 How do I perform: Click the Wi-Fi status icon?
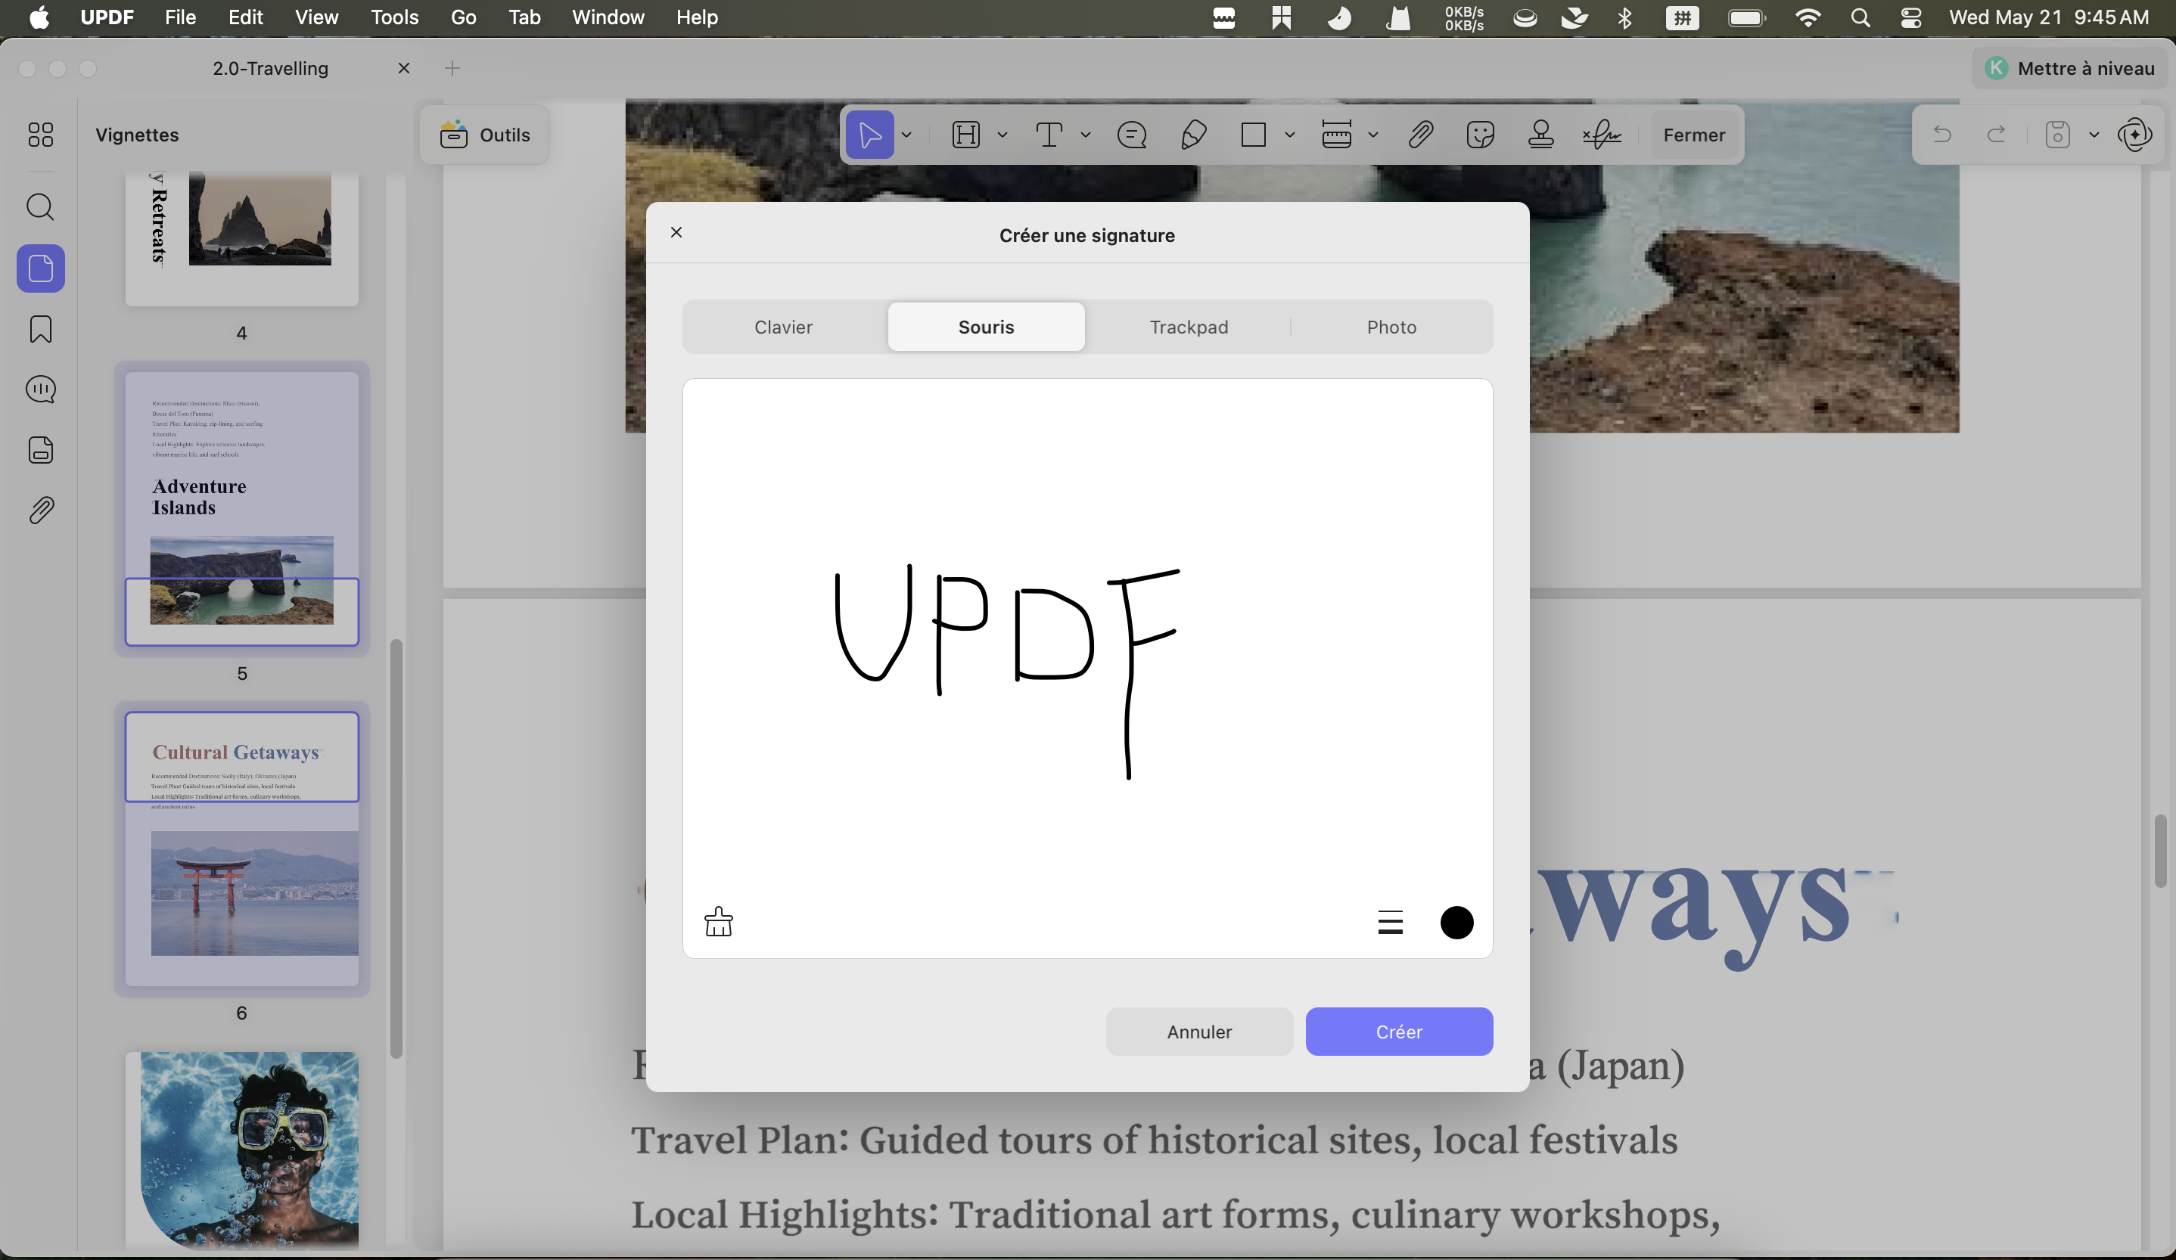click(1808, 17)
